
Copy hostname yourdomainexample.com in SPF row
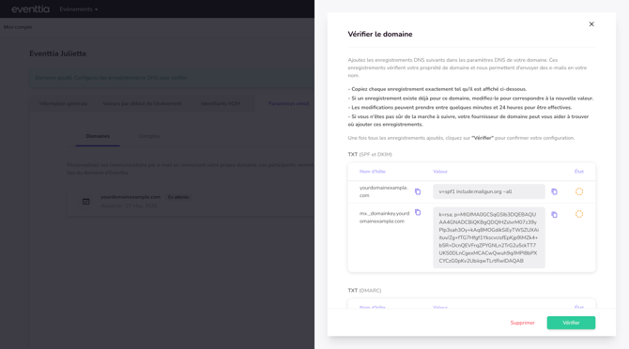(418, 191)
